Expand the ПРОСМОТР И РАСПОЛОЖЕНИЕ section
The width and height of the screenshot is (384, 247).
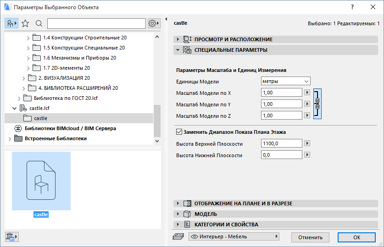tap(178, 39)
